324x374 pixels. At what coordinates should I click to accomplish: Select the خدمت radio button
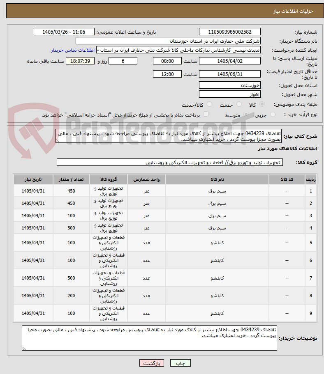click(x=239, y=104)
